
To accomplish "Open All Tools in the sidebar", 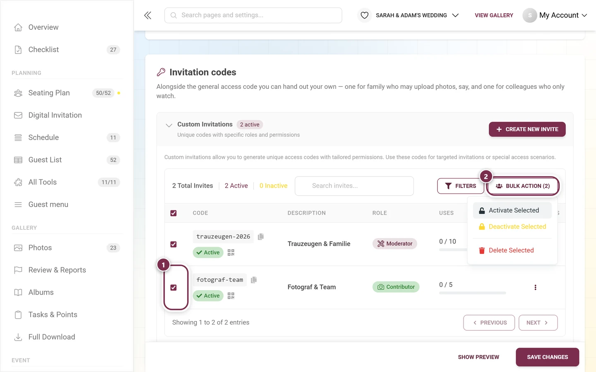I will 67,182.
